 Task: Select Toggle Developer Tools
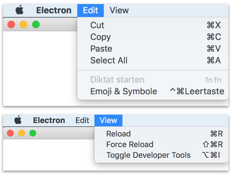(161, 155)
